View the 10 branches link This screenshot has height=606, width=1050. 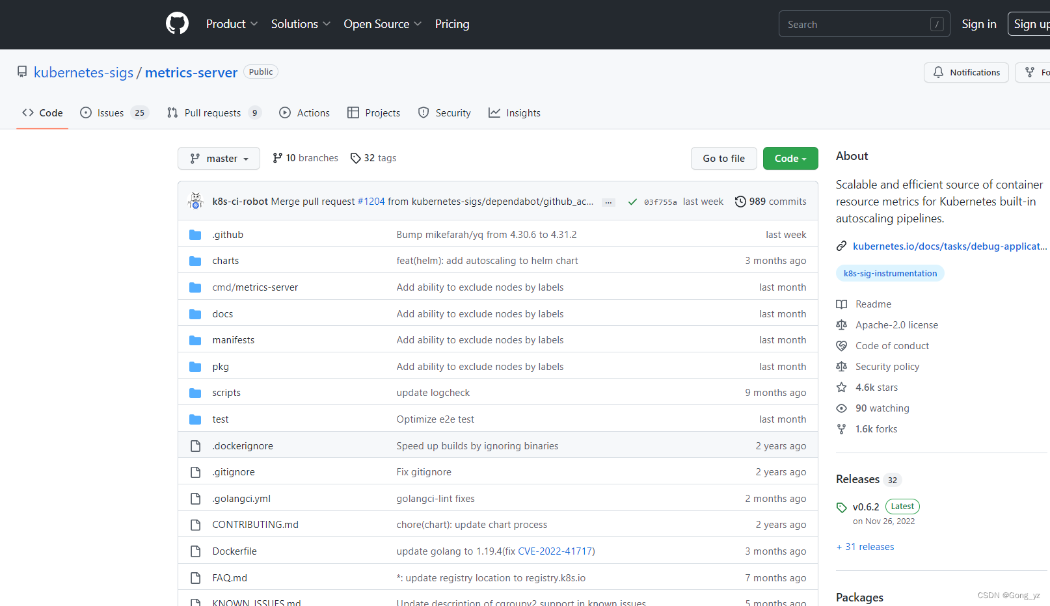click(305, 158)
